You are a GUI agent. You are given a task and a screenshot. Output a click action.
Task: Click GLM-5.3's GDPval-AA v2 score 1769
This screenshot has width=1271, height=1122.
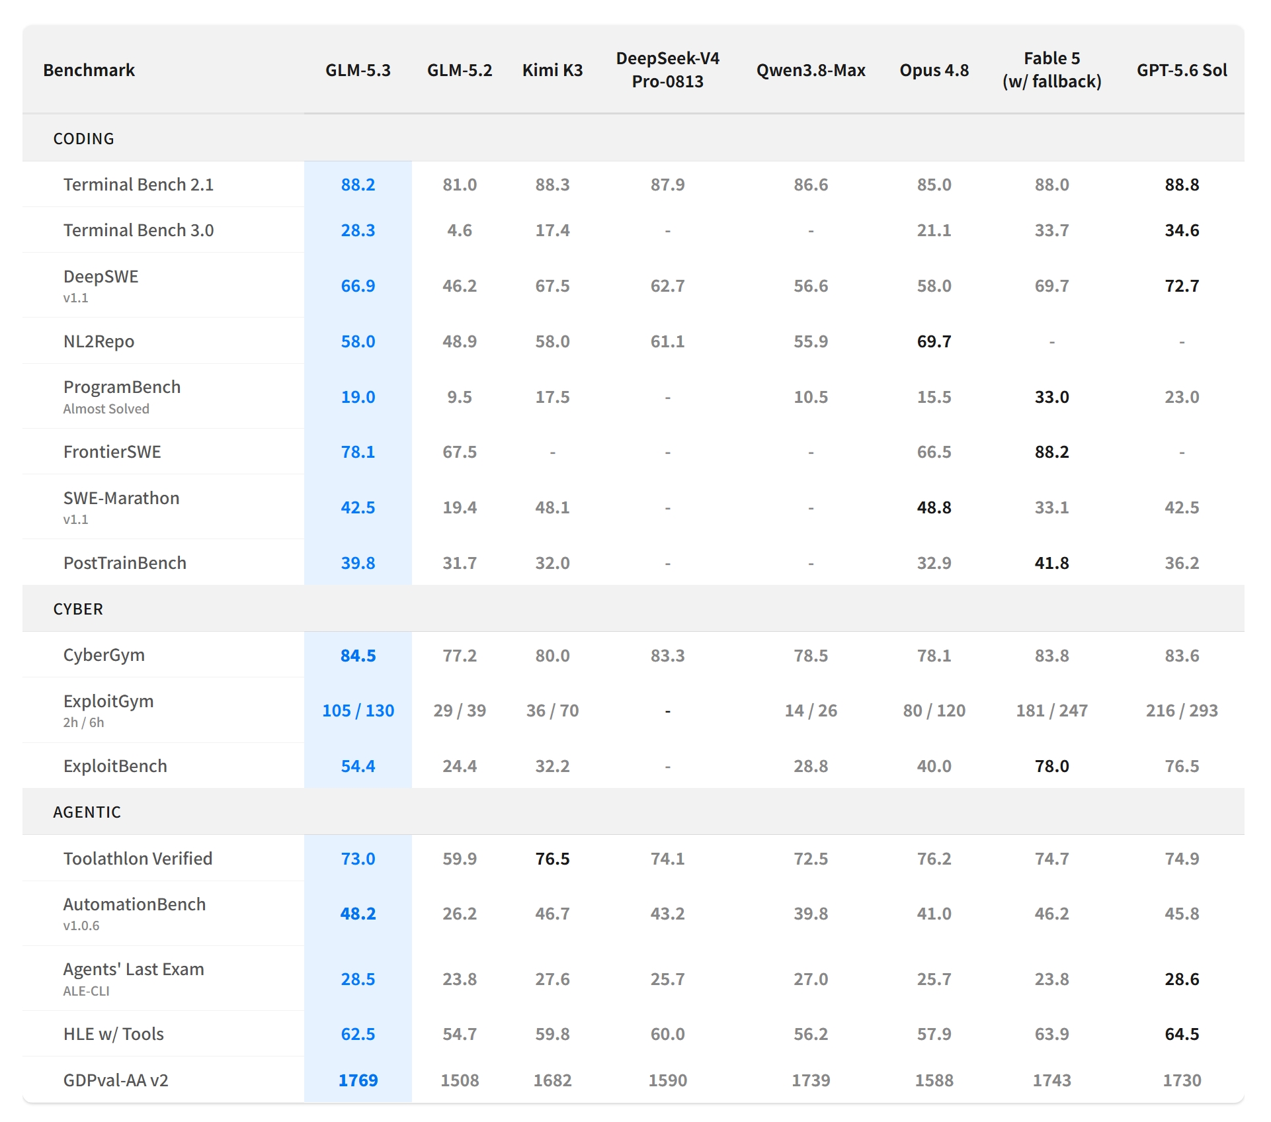[358, 1080]
